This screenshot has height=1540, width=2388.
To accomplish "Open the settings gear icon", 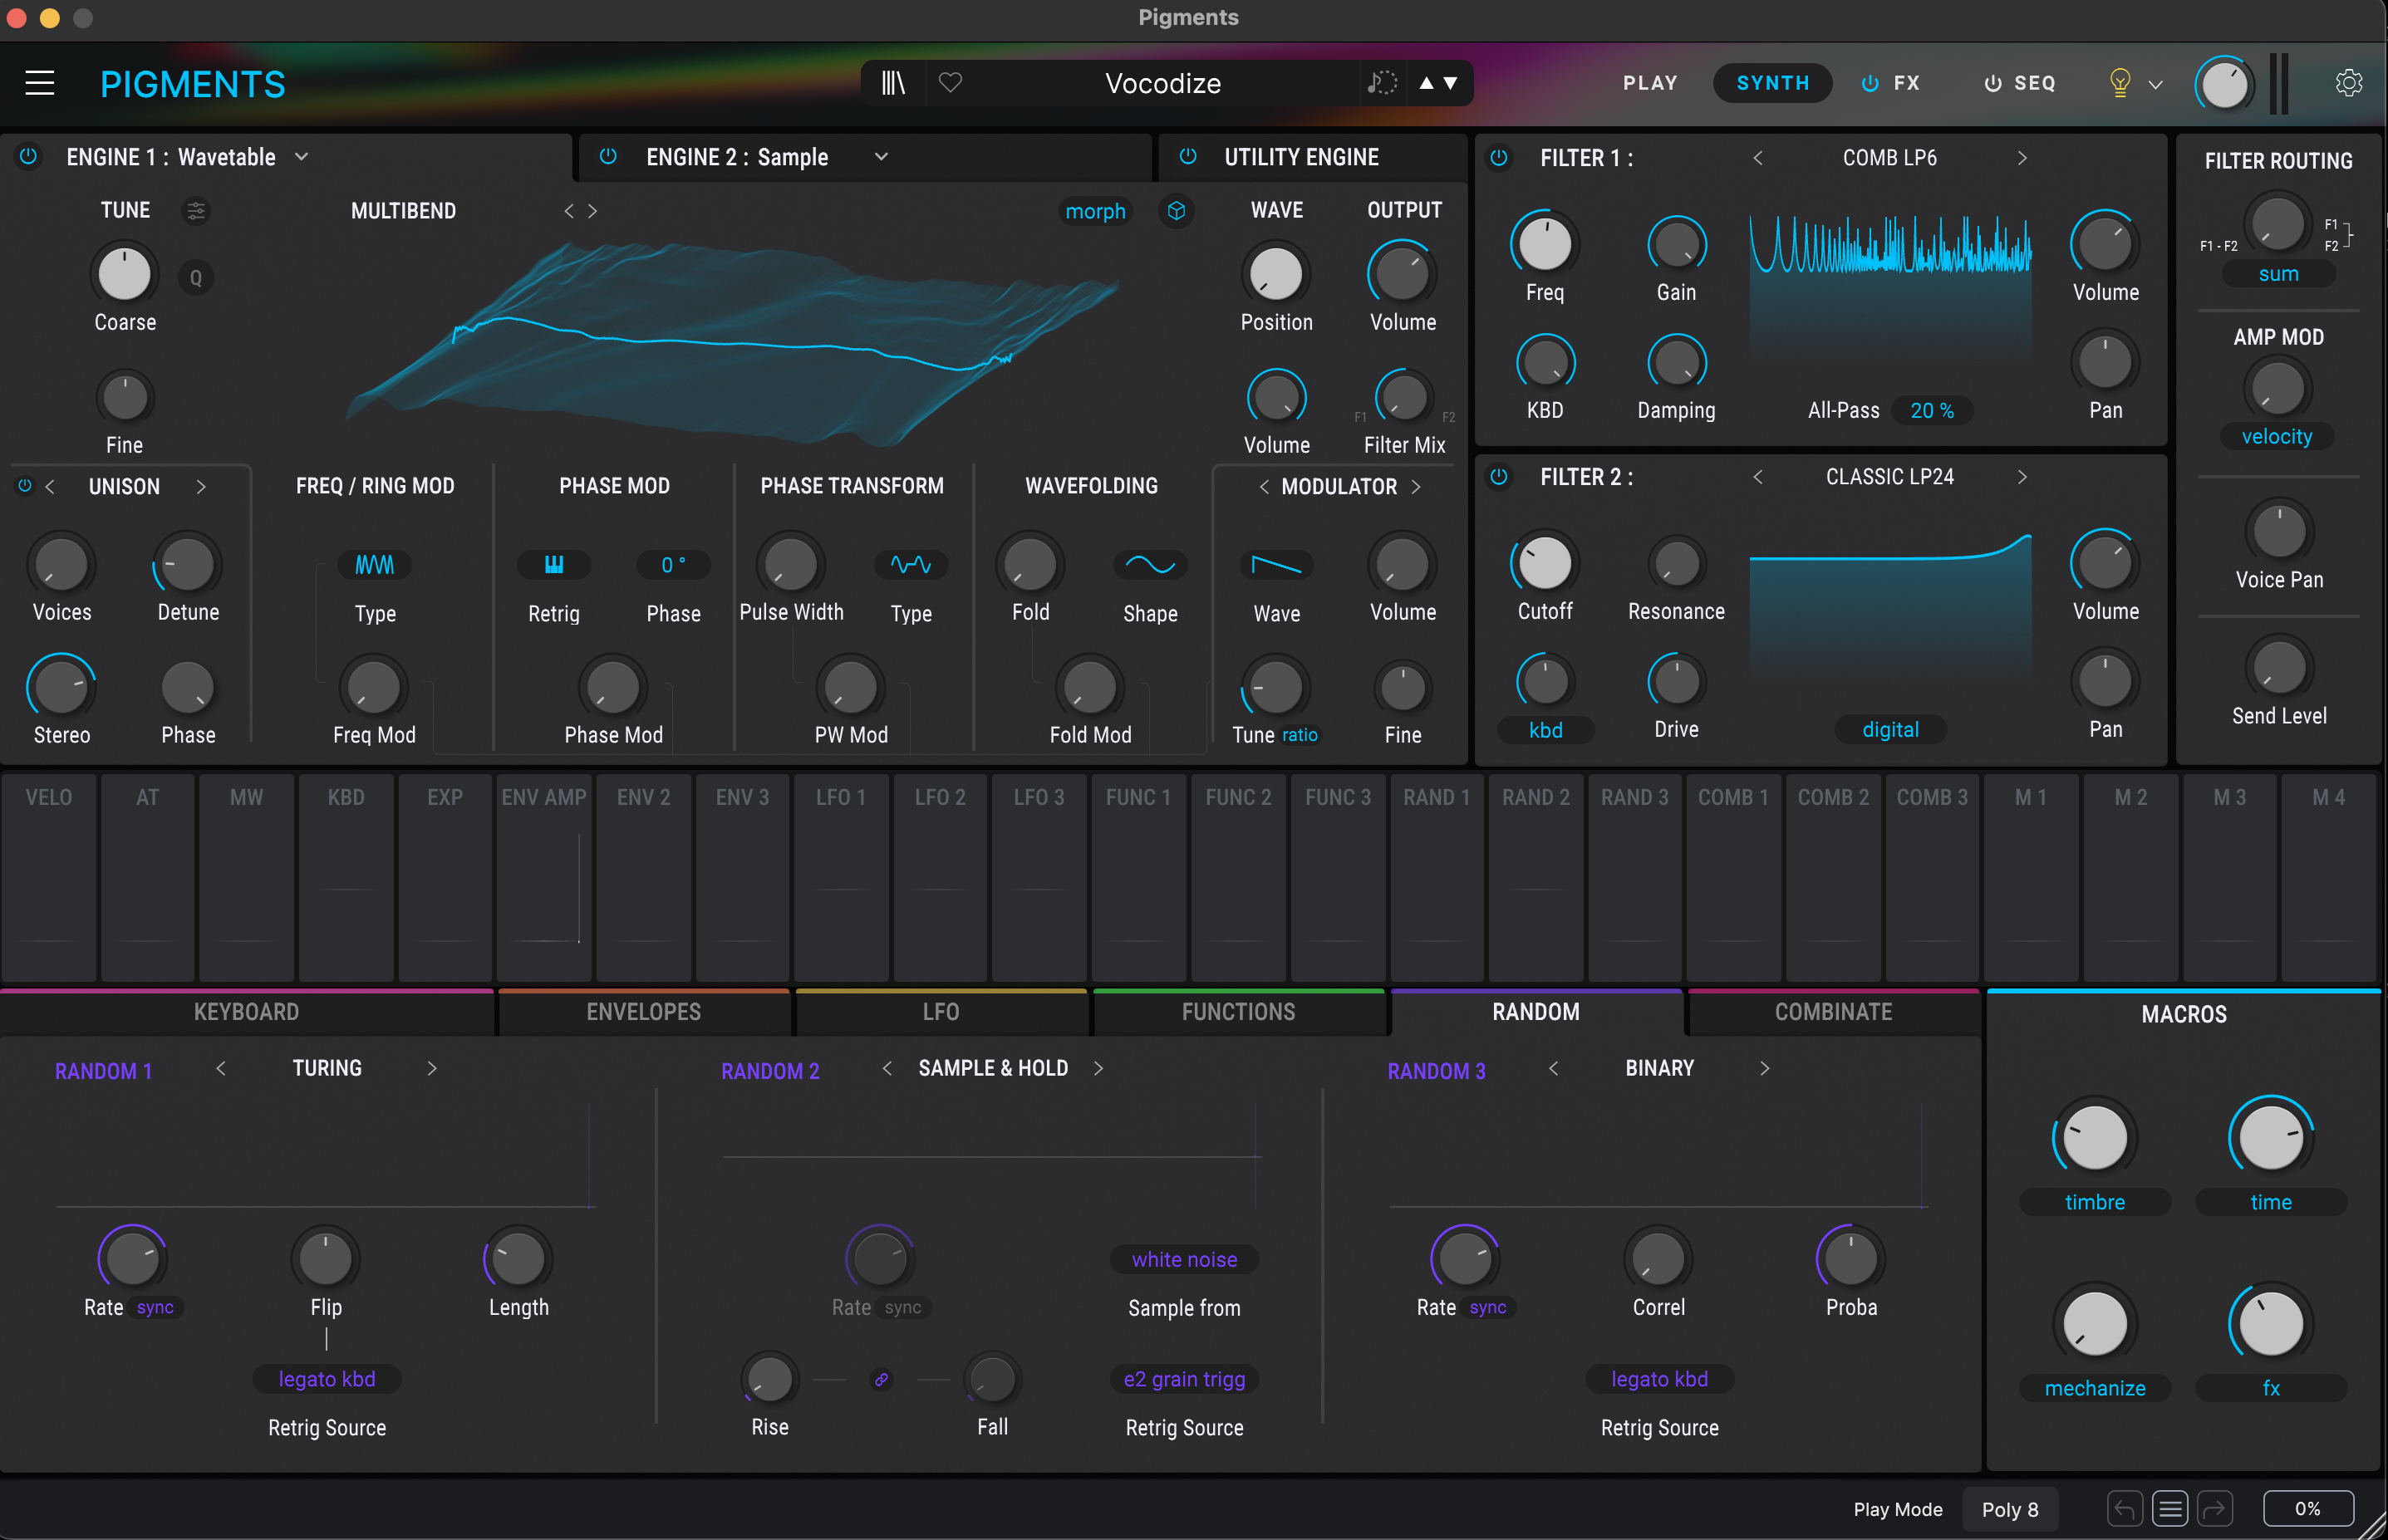I will pyautogui.click(x=2348, y=83).
